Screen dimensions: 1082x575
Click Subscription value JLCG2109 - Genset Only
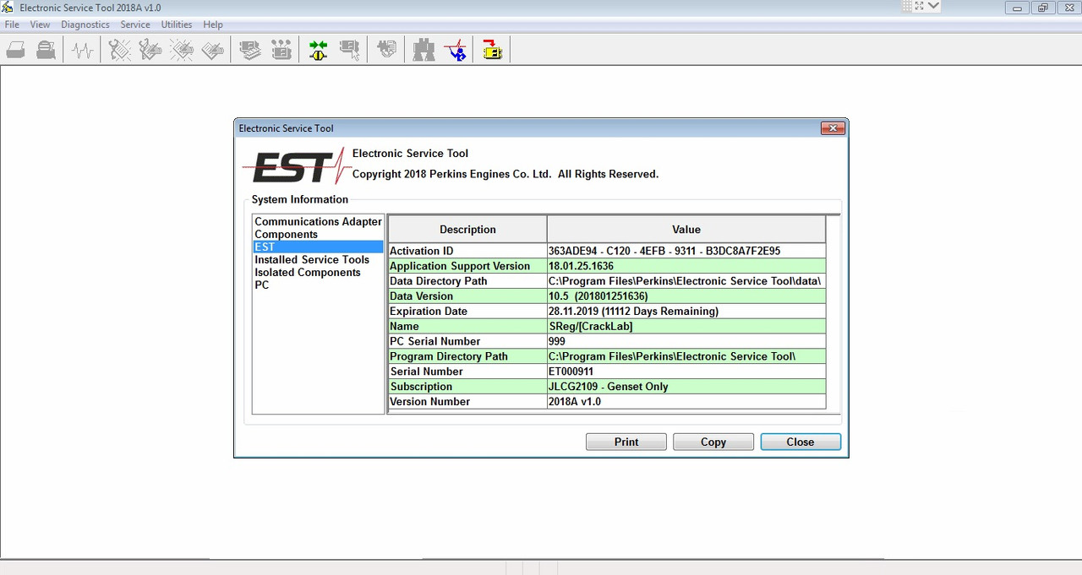click(x=686, y=388)
